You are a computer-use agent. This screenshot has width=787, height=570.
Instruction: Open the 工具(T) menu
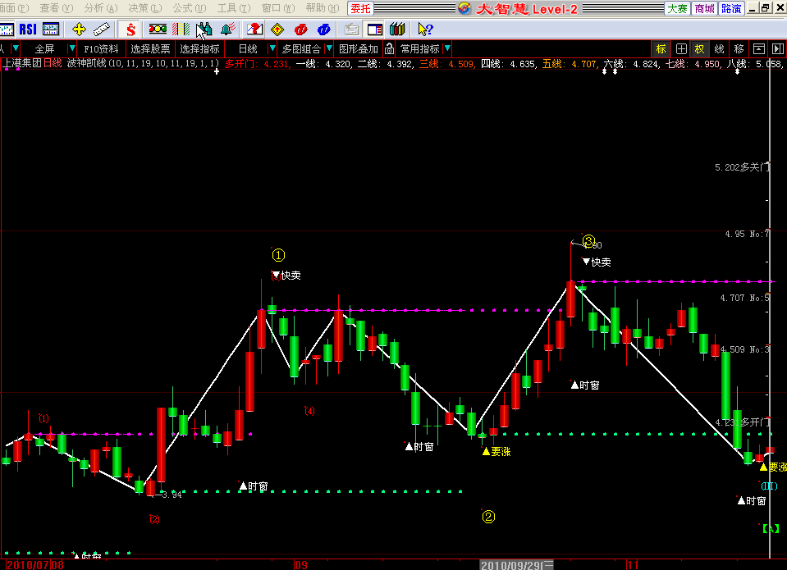(233, 8)
